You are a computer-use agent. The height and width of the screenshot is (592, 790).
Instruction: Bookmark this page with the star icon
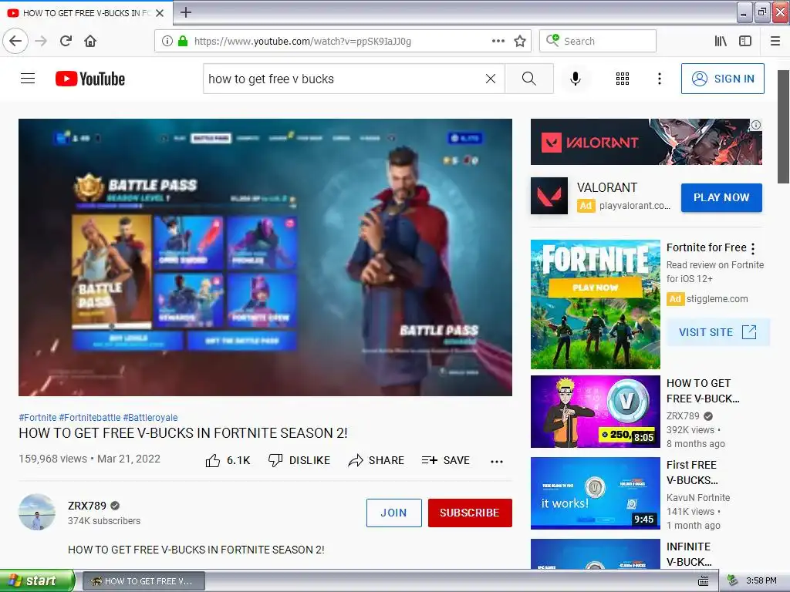520,41
